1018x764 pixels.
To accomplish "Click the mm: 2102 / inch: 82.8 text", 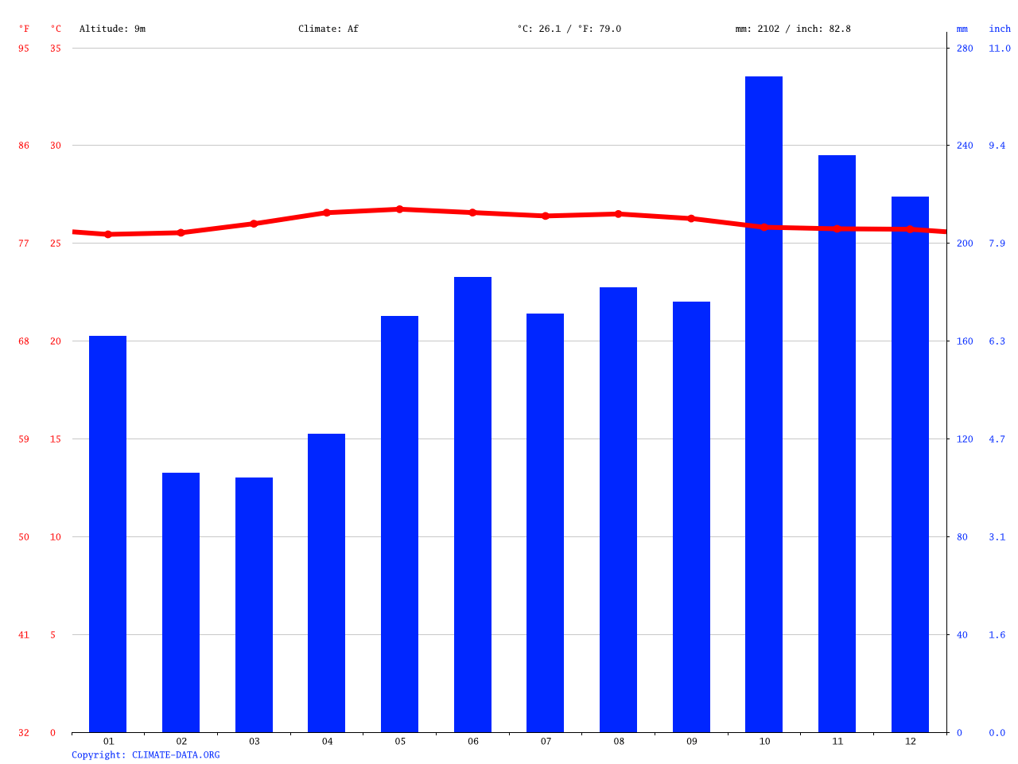I will pyautogui.click(x=793, y=29).
